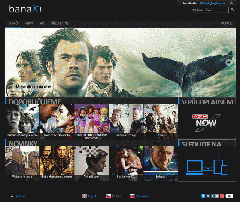Advance carousel with next arrow
This screenshot has width=240, height=202.
(x=228, y=62)
